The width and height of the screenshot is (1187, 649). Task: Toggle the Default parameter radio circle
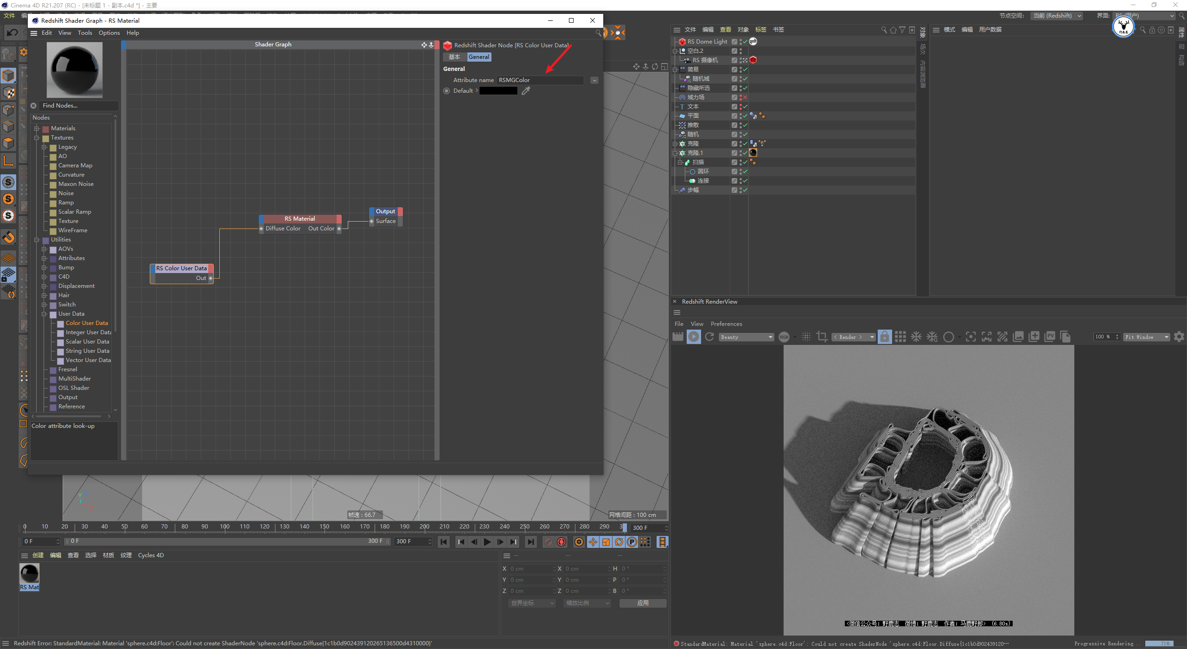(x=447, y=91)
